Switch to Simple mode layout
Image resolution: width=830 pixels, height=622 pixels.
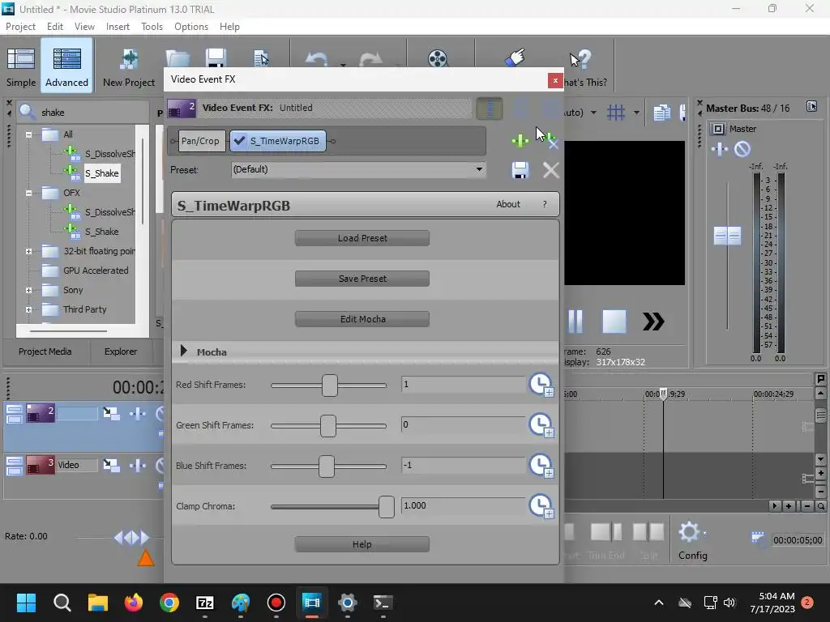click(21, 66)
